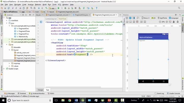Click Scroll from Source target icon
The height and width of the screenshot is (103, 184).
pyautogui.click(x=23, y=15)
